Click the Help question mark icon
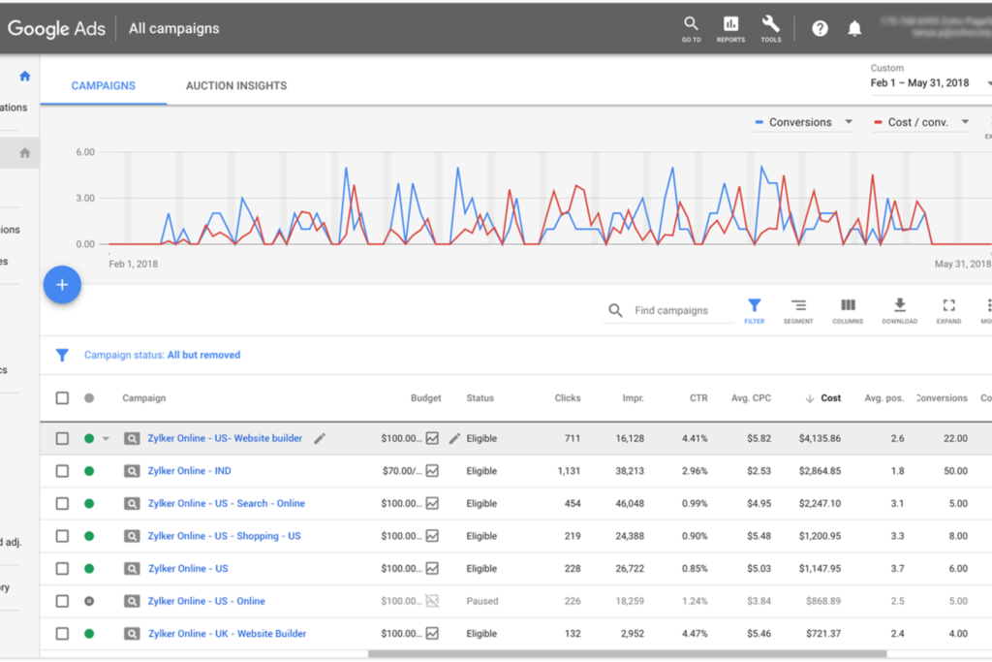The height and width of the screenshot is (662, 992). point(820,28)
